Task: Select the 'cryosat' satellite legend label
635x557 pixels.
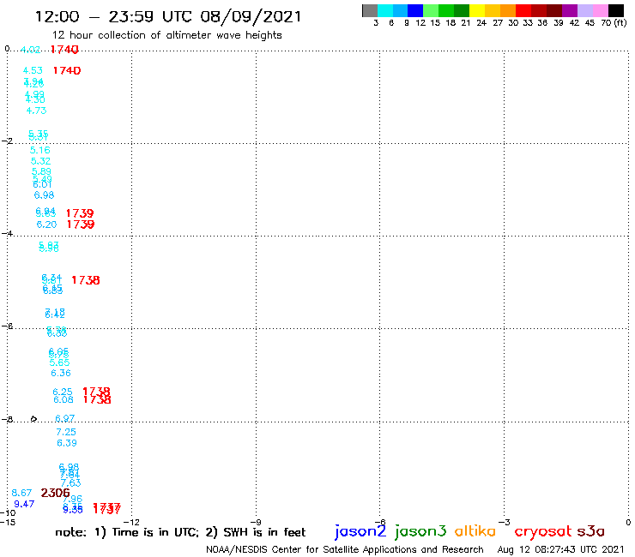Action: [543, 531]
